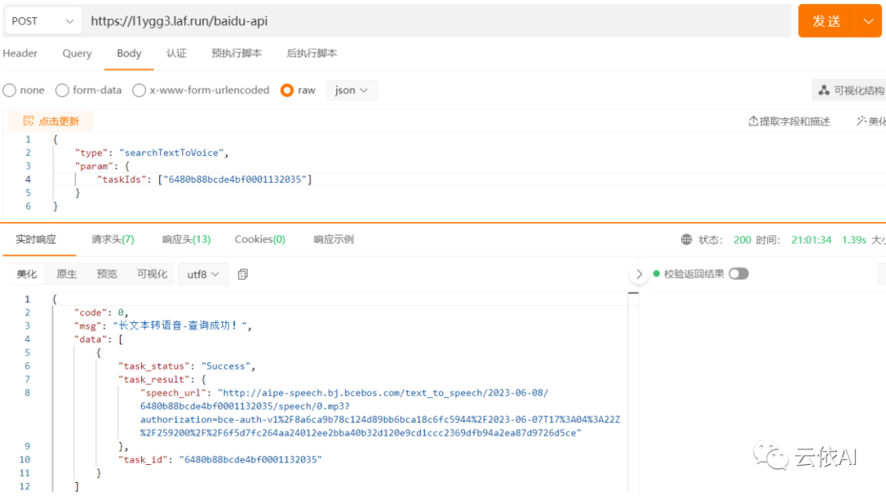Click the orange 发送 send button
Image resolution: width=886 pixels, height=496 pixels.
click(x=827, y=20)
